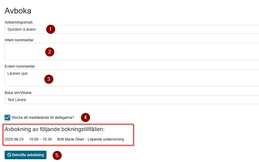Viewport: 259px width, 162px height.
Task: Click the booking time 10:00 – 10:30
Action: (x=40, y=139)
